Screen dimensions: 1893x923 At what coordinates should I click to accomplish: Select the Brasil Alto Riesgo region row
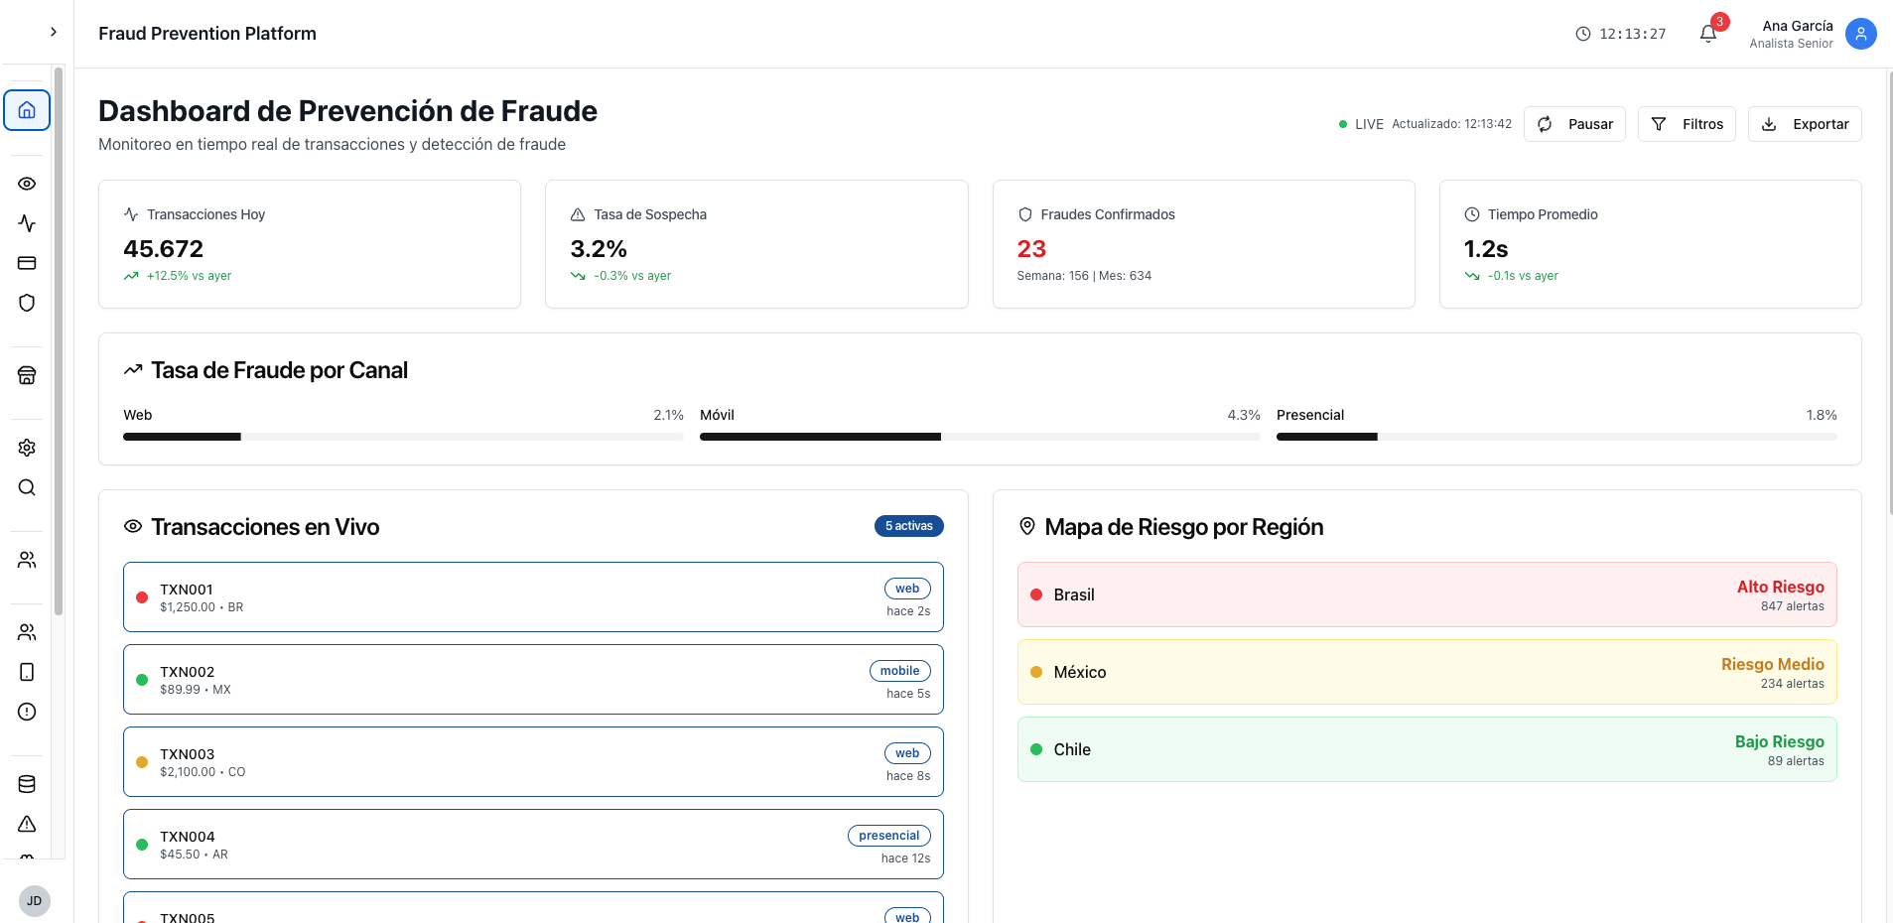coord(1426,594)
